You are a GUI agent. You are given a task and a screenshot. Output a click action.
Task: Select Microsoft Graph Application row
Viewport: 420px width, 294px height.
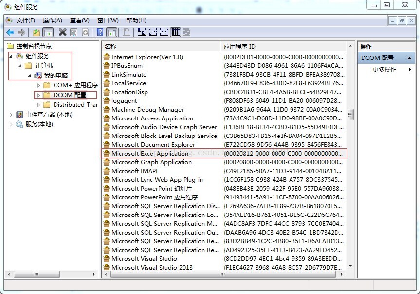tap(224, 162)
